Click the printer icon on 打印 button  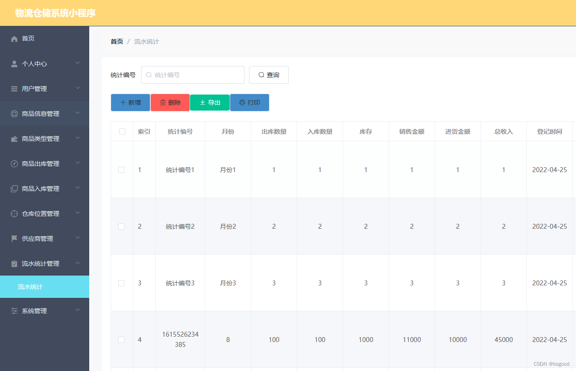[x=242, y=103]
